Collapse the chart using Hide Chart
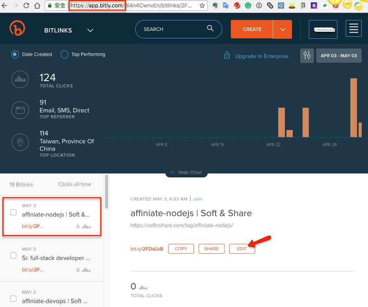This screenshot has width=368, height=307. 187,172
